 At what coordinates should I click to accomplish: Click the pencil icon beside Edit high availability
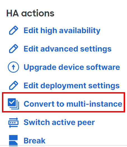pyautogui.click(x=13, y=30)
